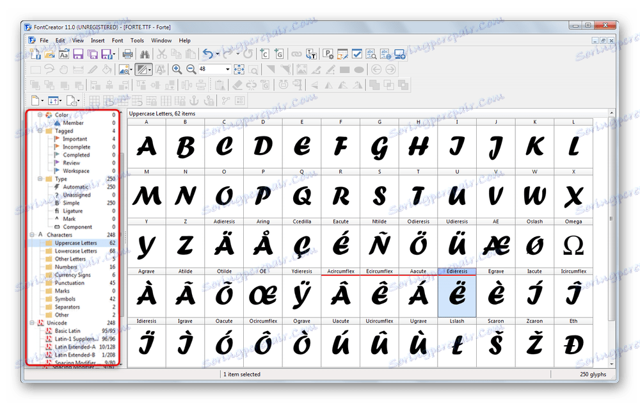Click the '250 glyphs' status bar text
This screenshot has width=640, height=404.
point(593,374)
